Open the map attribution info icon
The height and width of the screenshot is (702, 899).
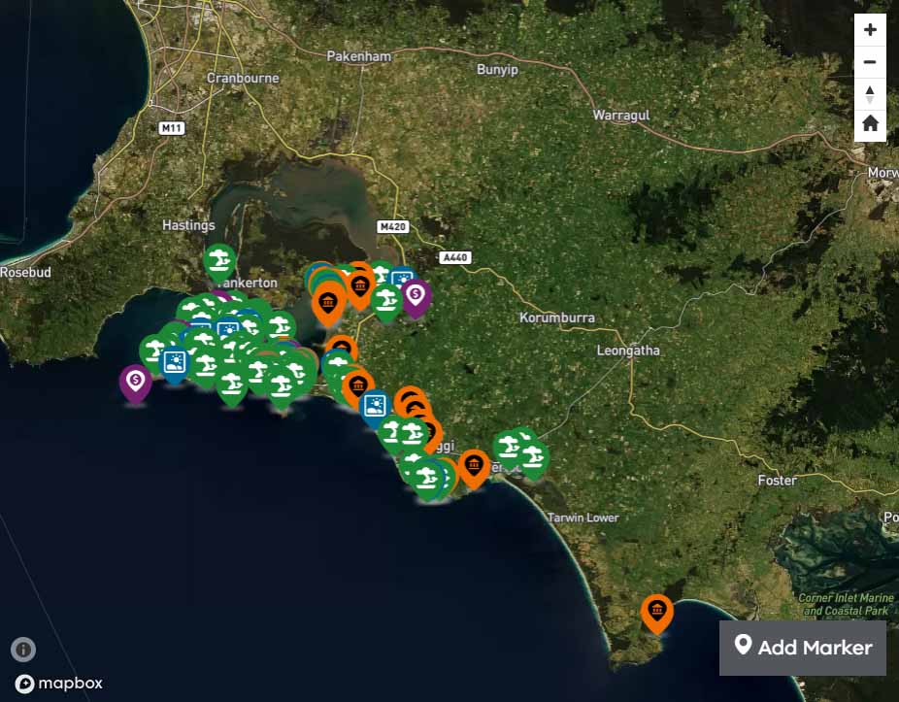click(23, 650)
